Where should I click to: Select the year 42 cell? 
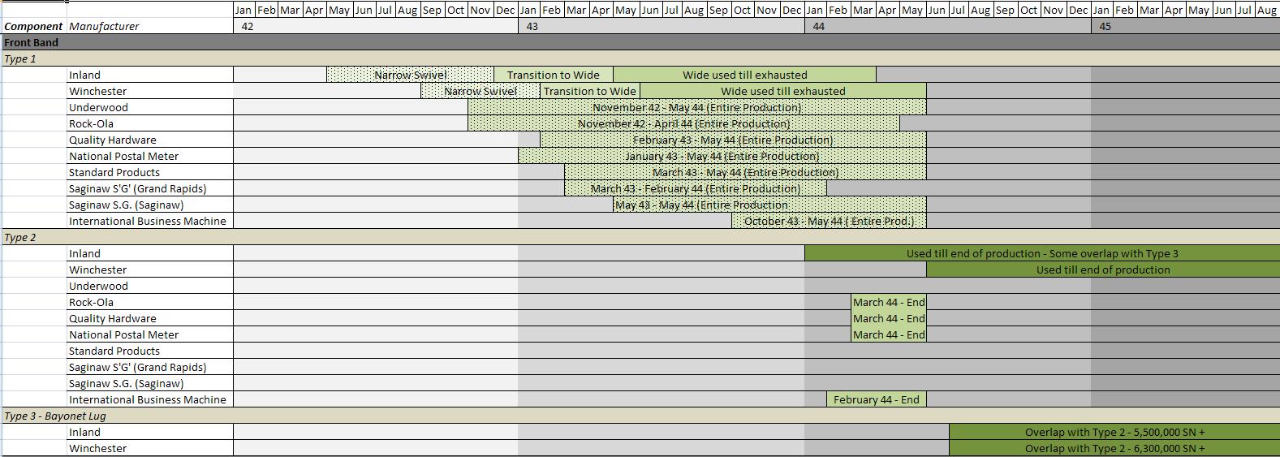pos(376,26)
